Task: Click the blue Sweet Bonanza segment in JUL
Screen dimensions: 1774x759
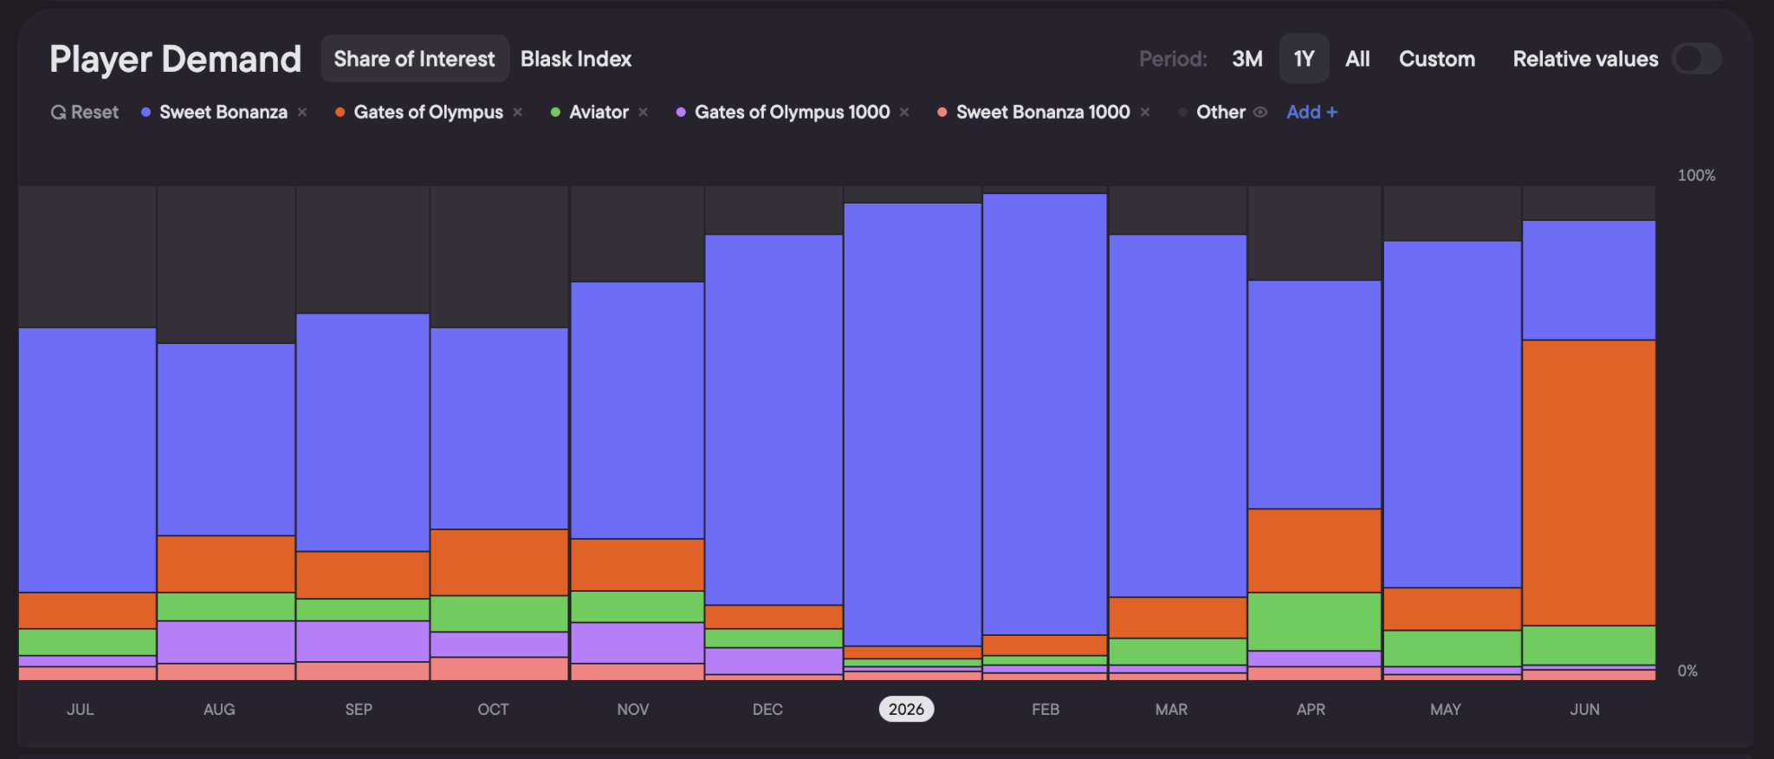Action: [87, 460]
